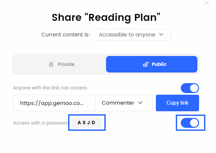Click the white knob of the password switch

[194, 123]
